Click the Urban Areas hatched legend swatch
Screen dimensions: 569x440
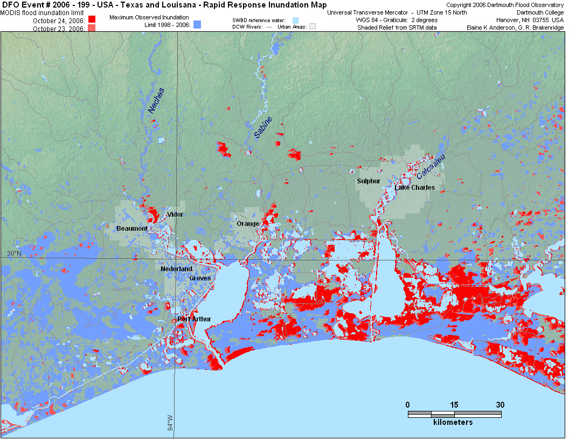[x=312, y=26]
